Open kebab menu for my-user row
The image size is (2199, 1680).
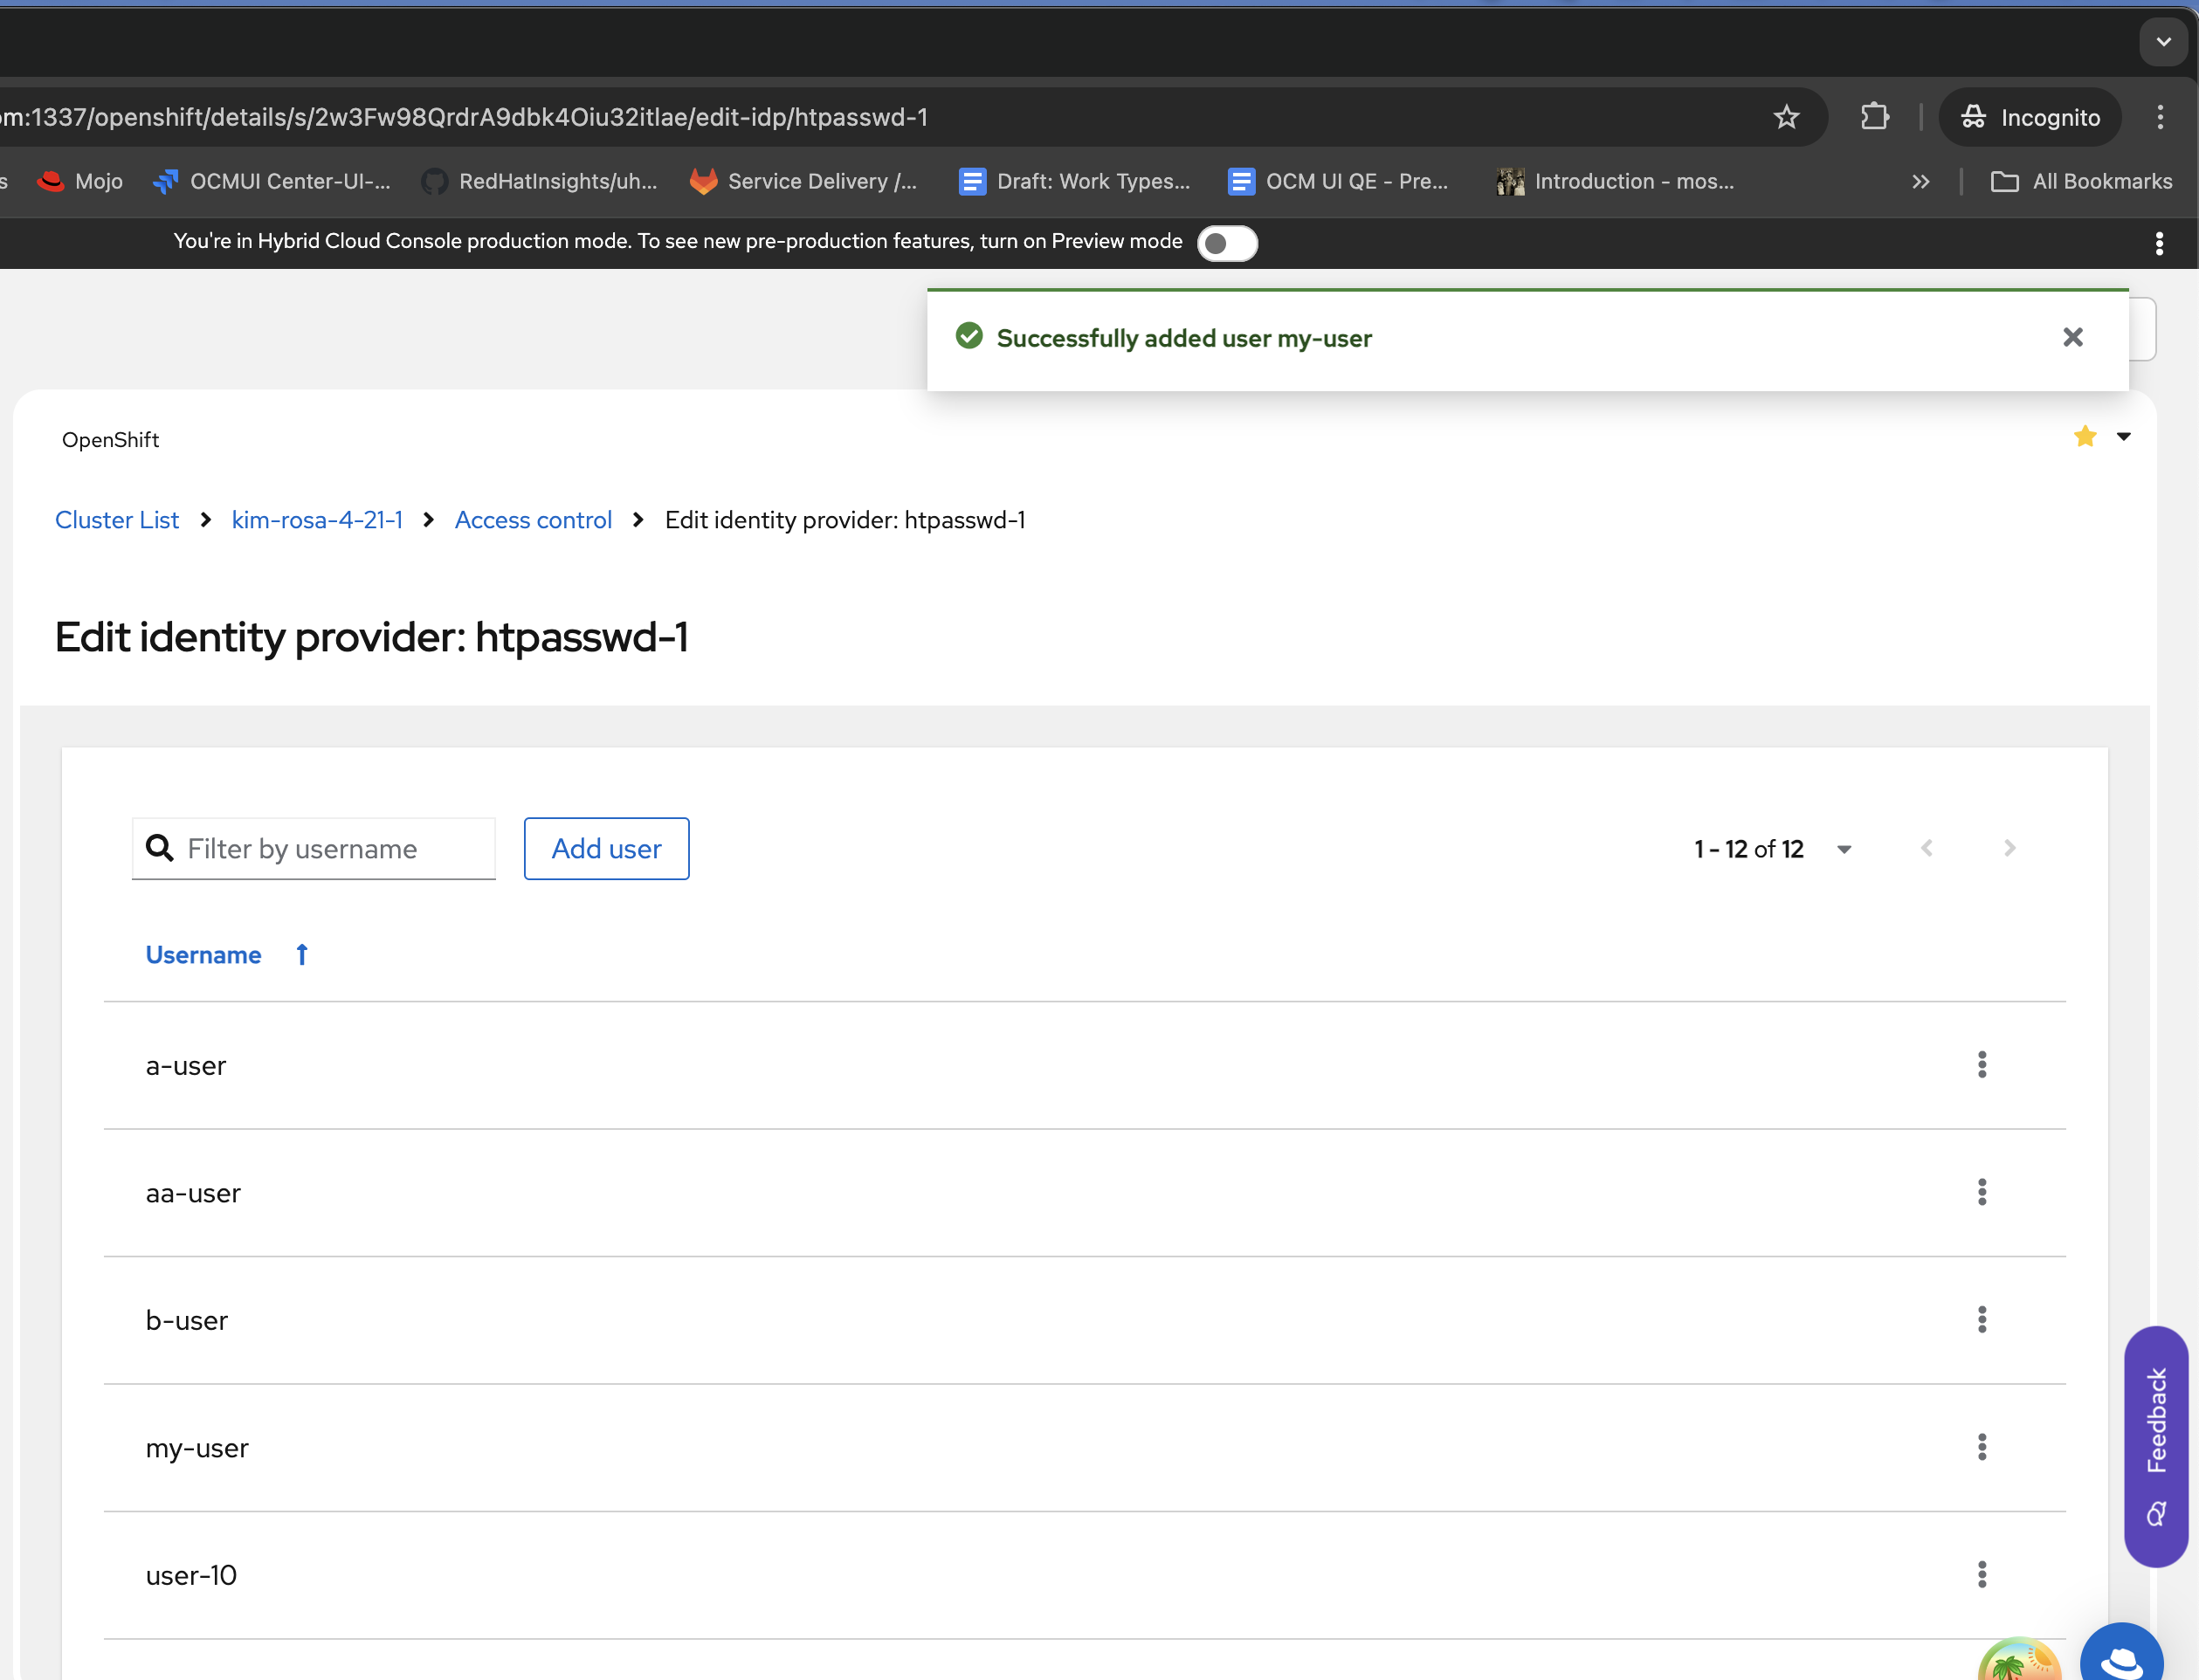point(1981,1447)
